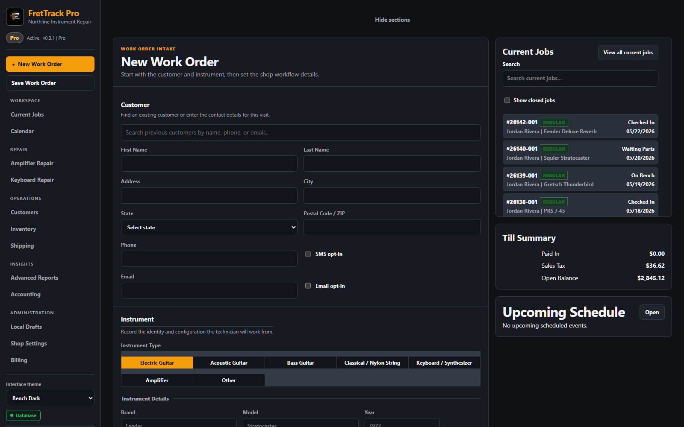Open Local Drafts
This screenshot has width=684, height=427.
point(26,327)
